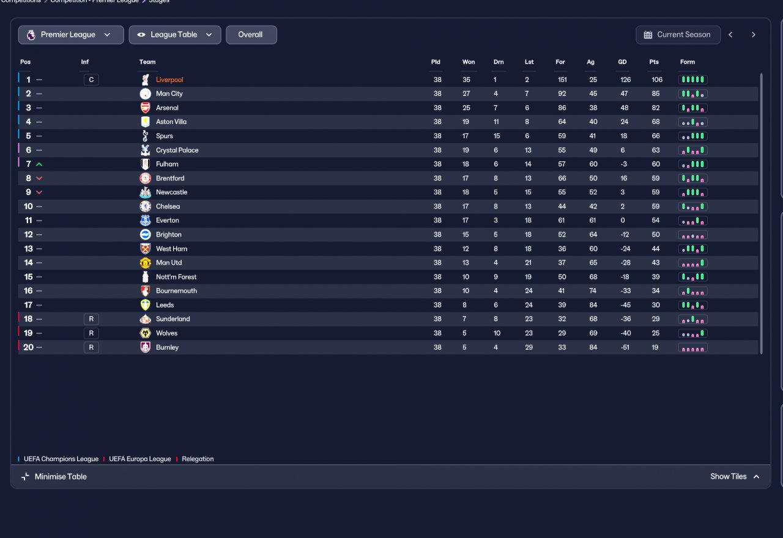Sort the table by GD column header
This screenshot has width=783, height=538.
(x=622, y=62)
